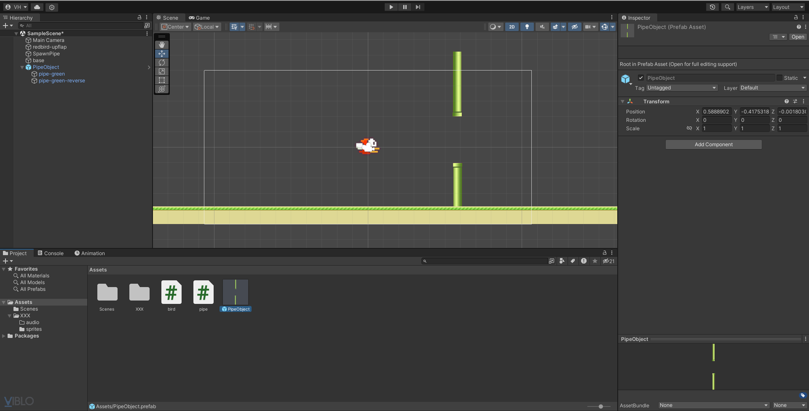The image size is (809, 411).
Task: Start Play mode with the Play button
Action: tap(391, 7)
